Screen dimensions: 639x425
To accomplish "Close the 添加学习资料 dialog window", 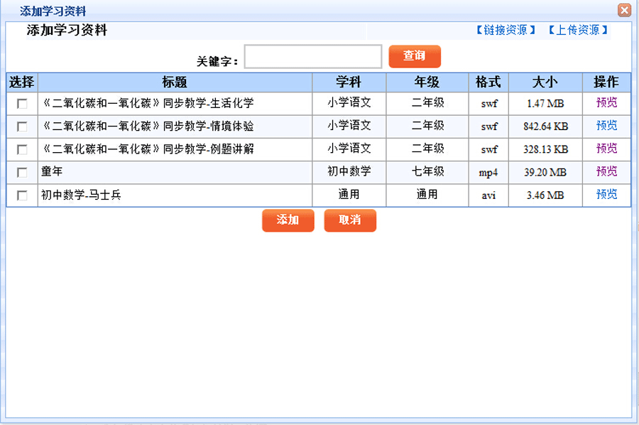I will (x=624, y=10).
